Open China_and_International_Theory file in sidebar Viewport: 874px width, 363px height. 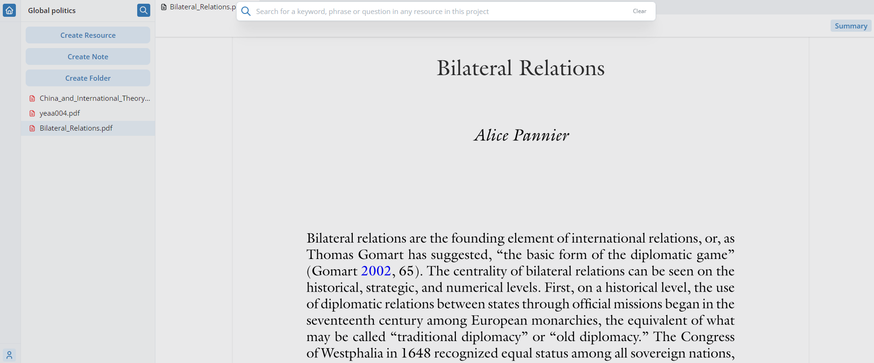95,98
